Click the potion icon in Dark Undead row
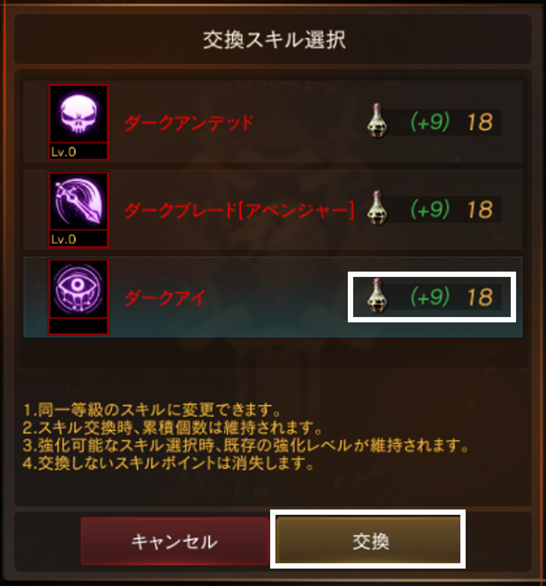 377,121
